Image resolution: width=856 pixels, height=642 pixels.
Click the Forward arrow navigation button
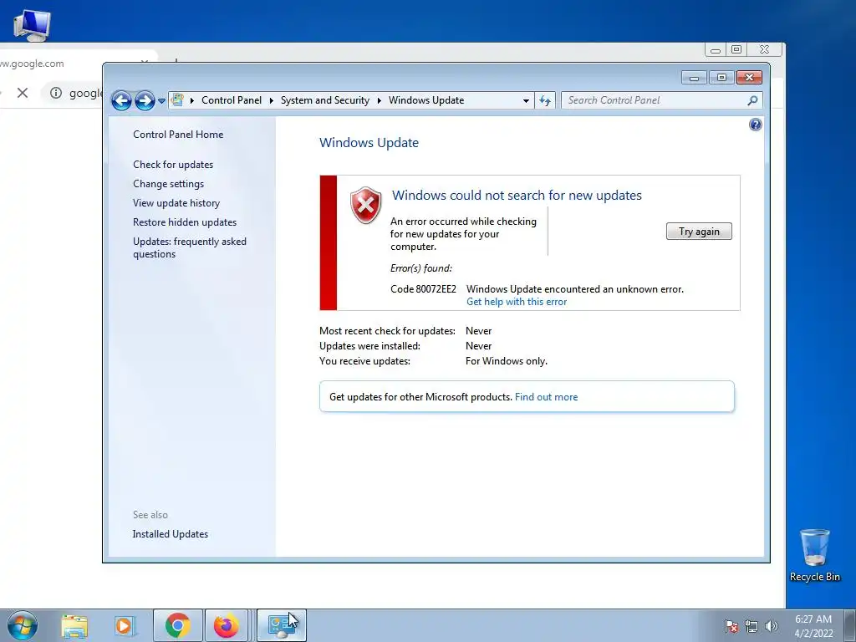(145, 100)
